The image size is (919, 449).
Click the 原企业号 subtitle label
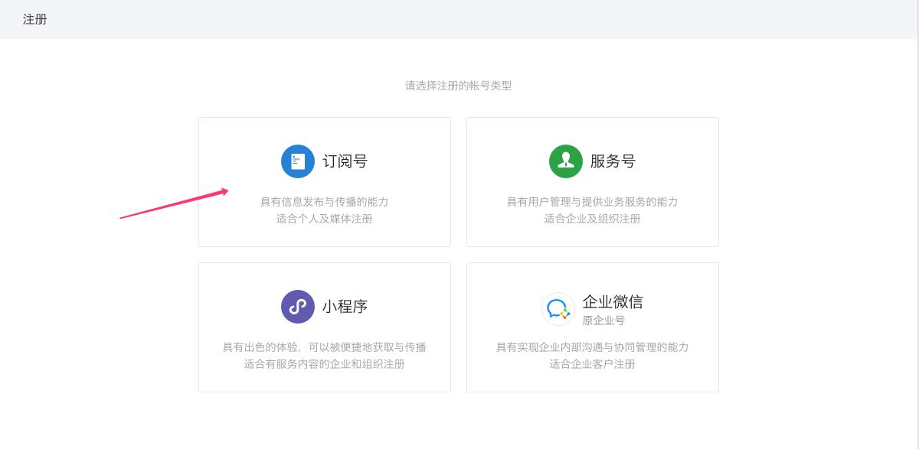(603, 320)
